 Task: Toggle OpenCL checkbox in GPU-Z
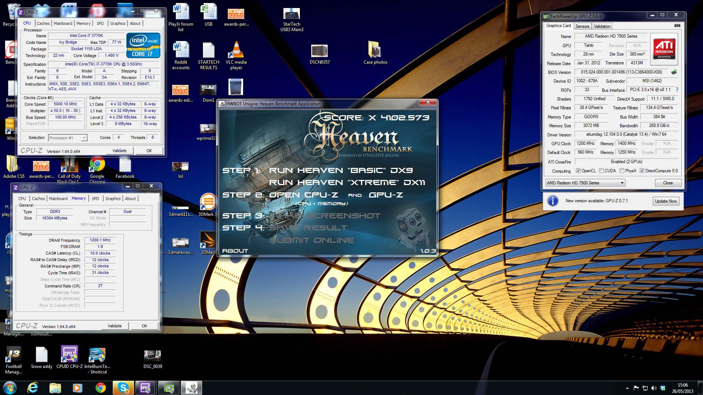point(578,171)
